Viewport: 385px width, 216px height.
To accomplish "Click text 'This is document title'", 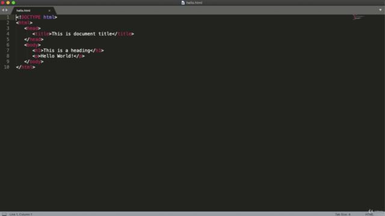I will 82,34.
